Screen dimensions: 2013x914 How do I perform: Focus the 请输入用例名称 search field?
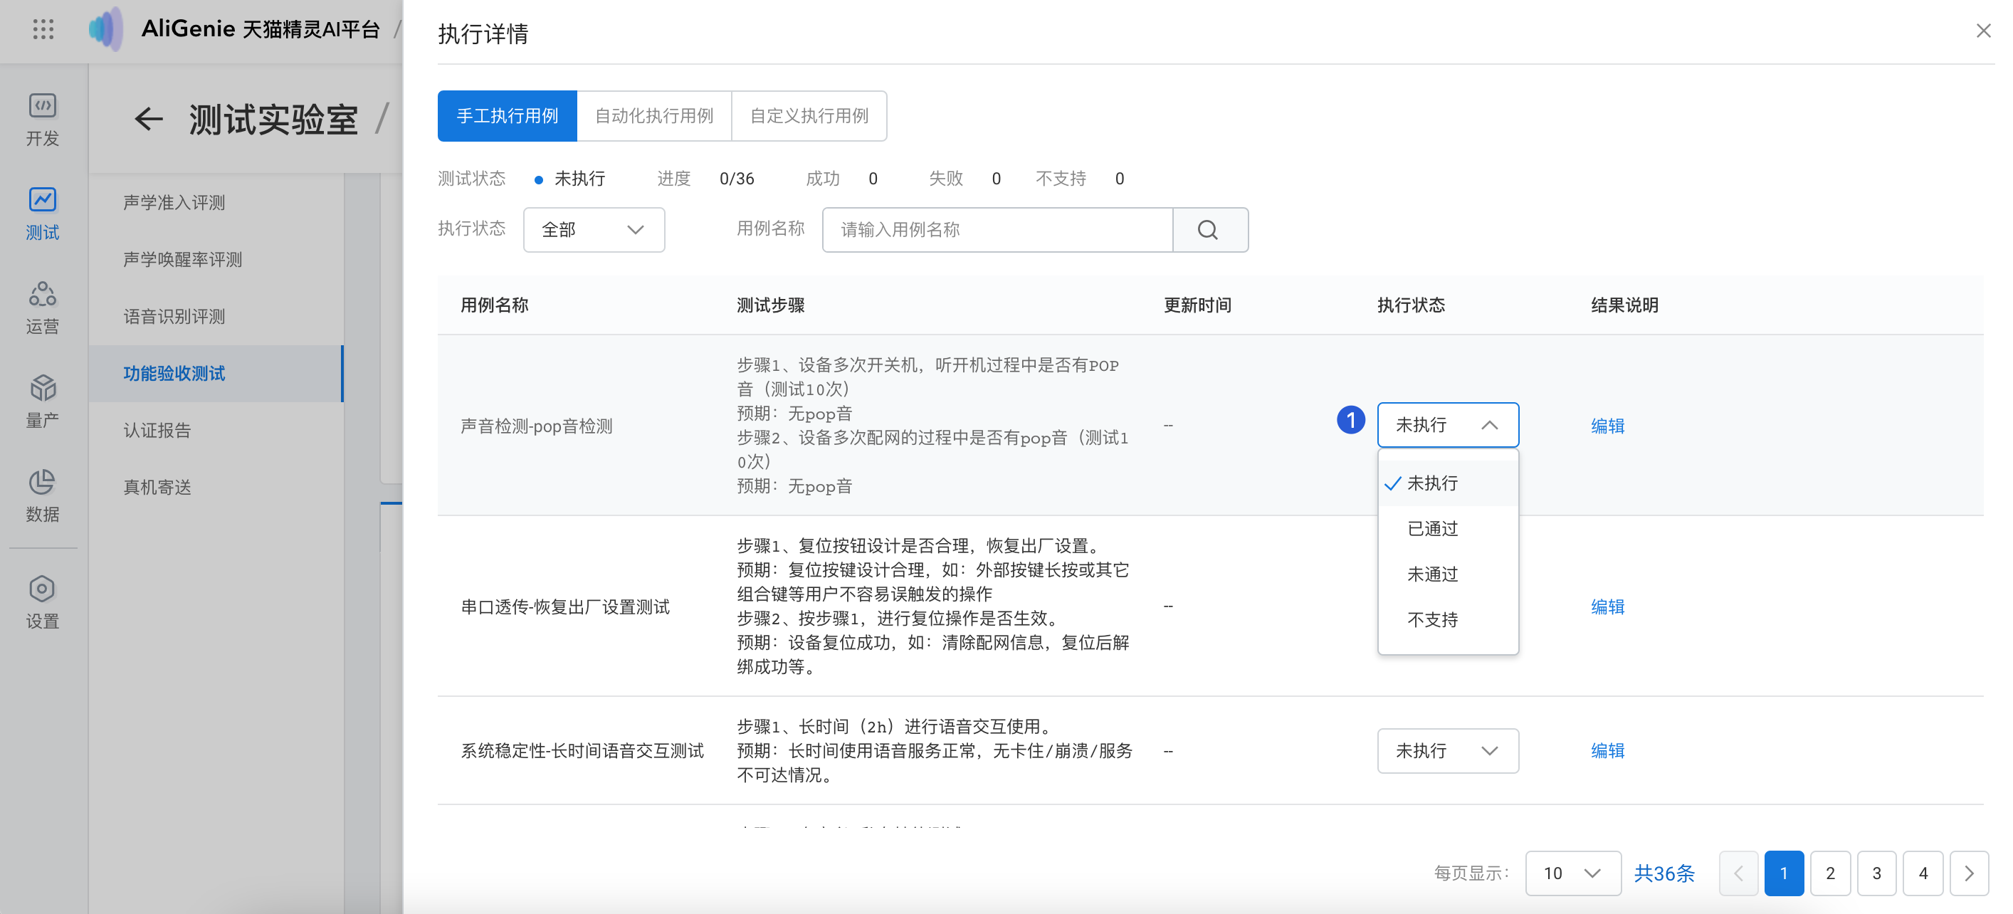[998, 230]
